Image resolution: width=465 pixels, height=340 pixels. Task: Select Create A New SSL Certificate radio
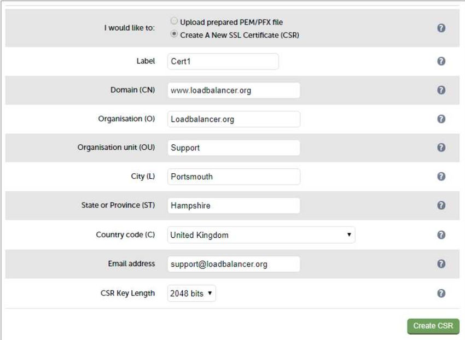pyautogui.click(x=174, y=34)
